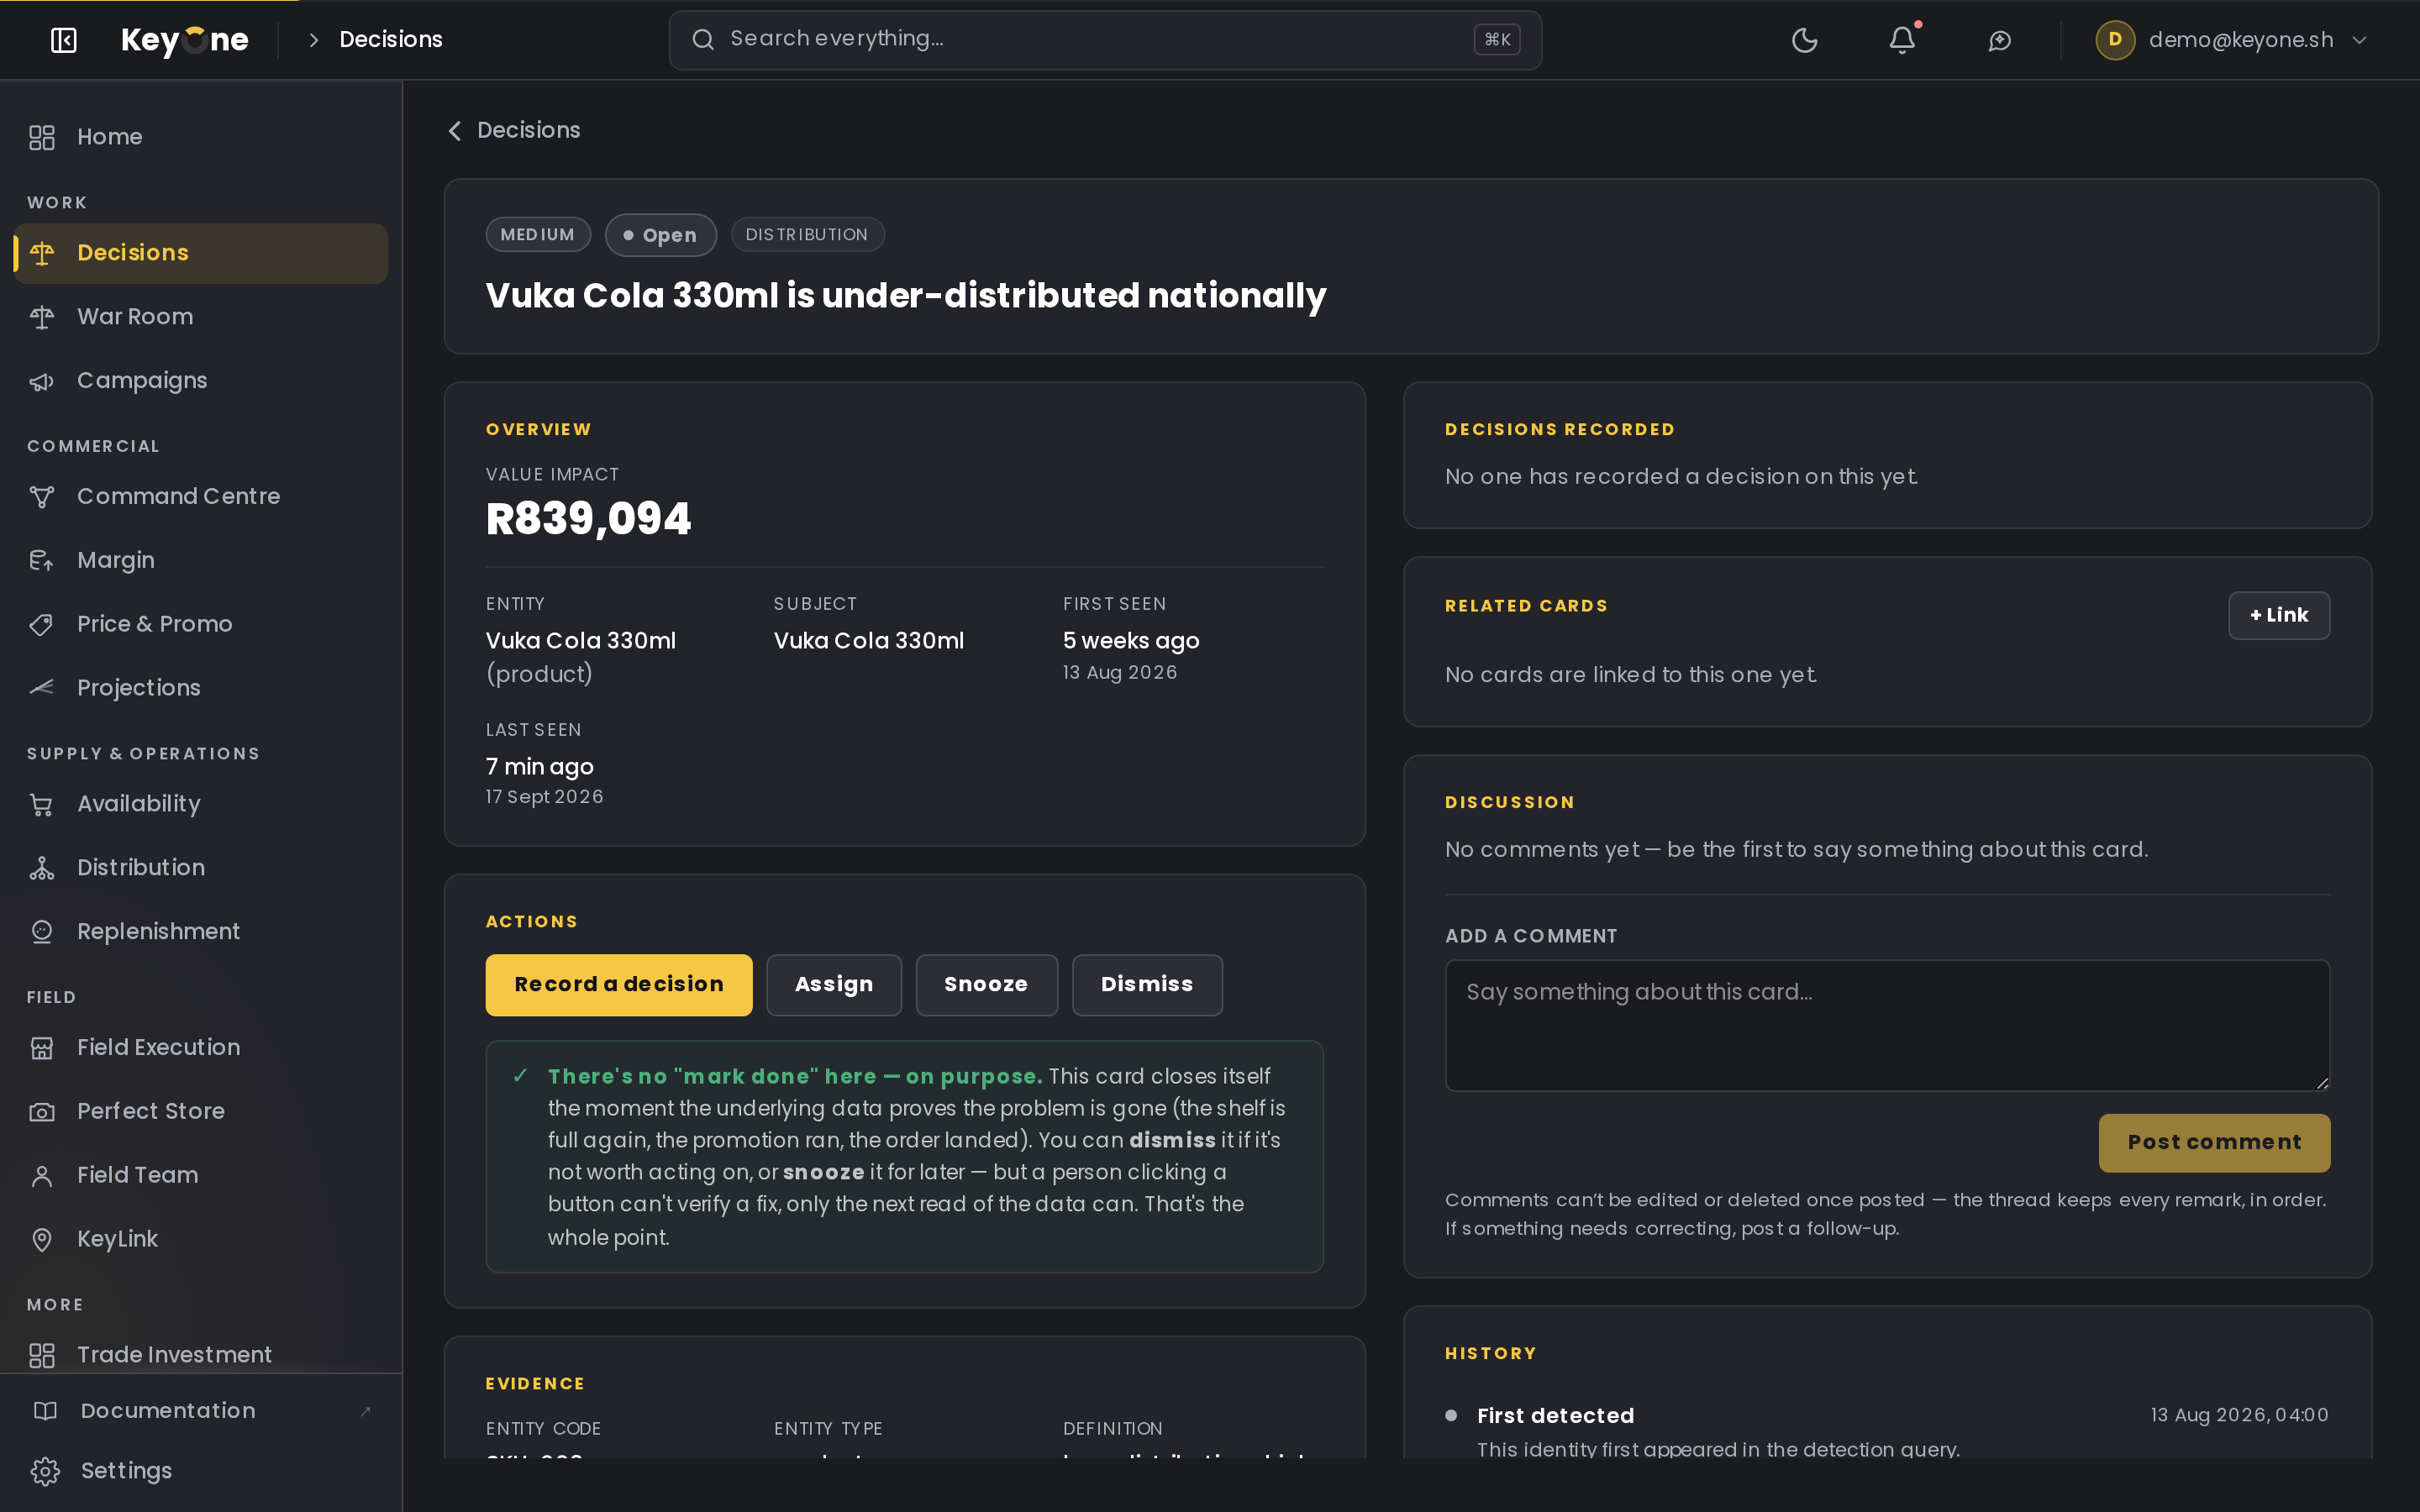
Task: Click Record a decision button
Action: click(x=619, y=985)
